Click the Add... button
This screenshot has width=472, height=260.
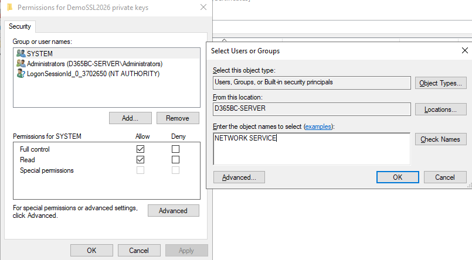(x=130, y=118)
